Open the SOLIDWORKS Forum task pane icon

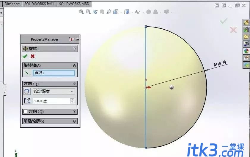point(246,65)
